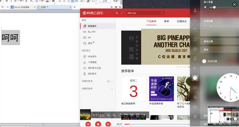
Task: Close the 文档1 document tab
Action: click(x=71, y=7)
